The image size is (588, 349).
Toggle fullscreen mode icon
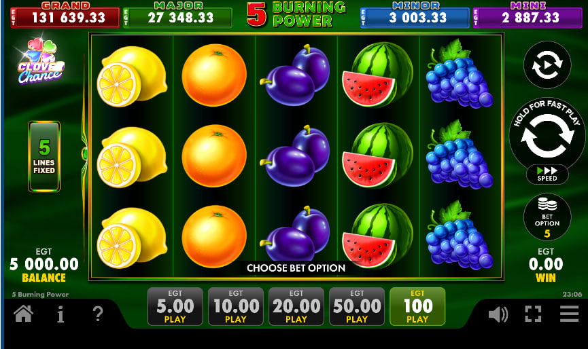click(533, 314)
